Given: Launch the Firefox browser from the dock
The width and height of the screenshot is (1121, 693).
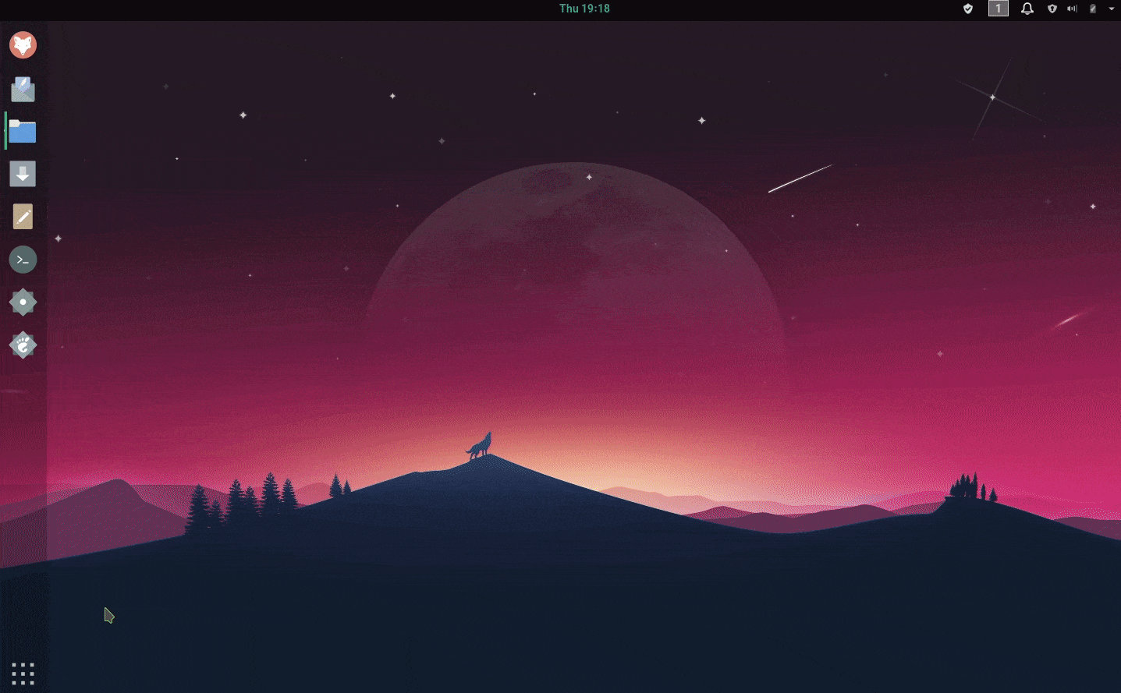Looking at the screenshot, I should click(x=23, y=45).
